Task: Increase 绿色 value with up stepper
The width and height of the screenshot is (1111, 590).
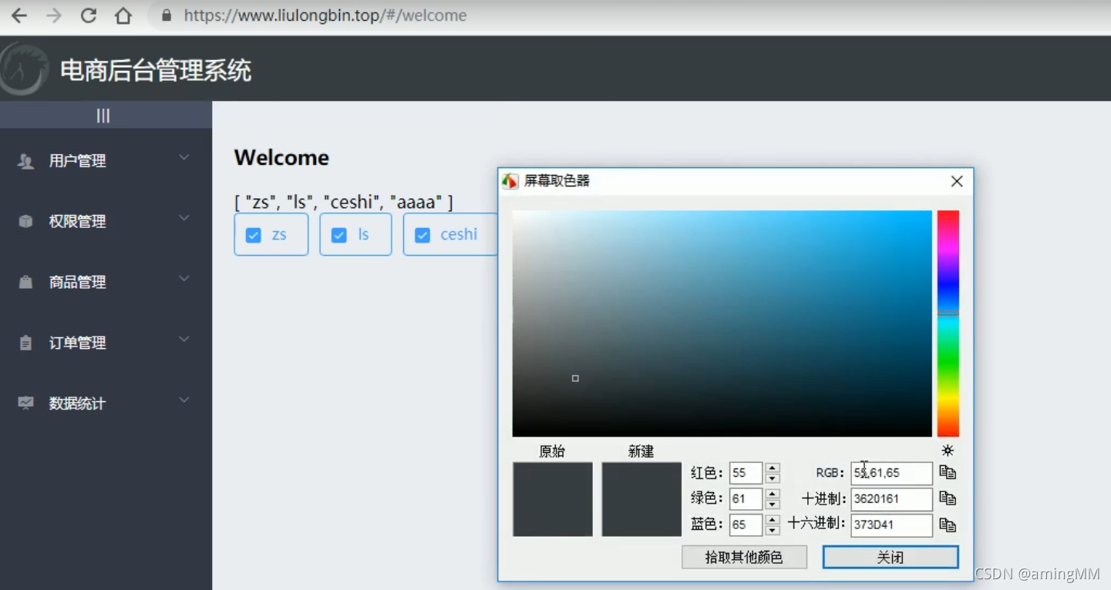Action: click(773, 494)
